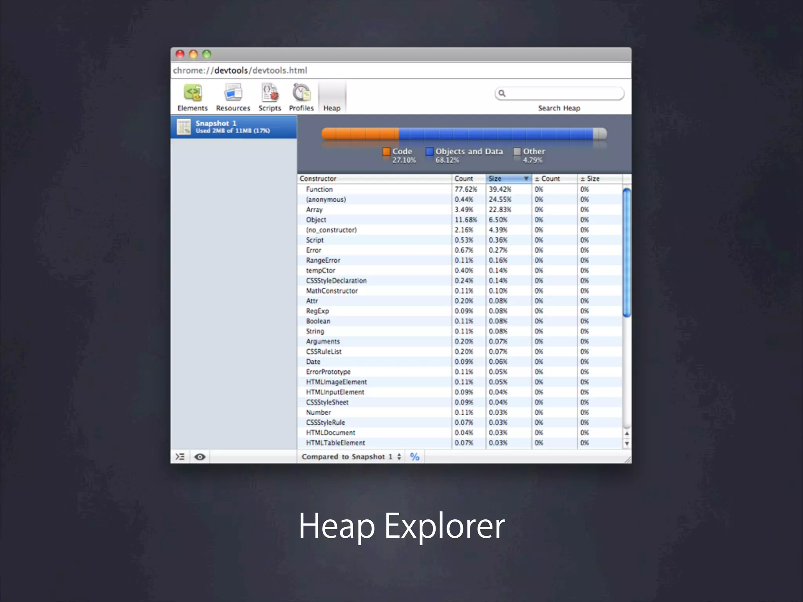803x602 pixels.
Task: Click the orange Code legend swatch
Action: click(x=386, y=152)
